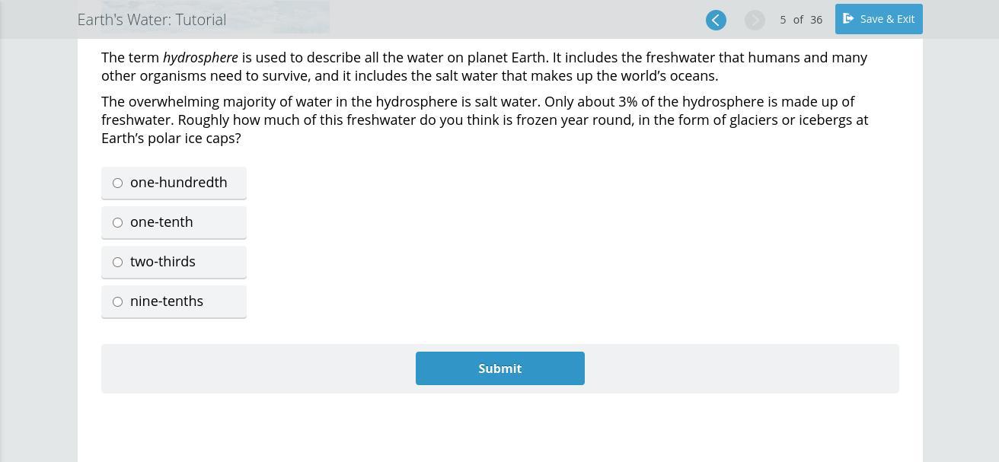Click the italic word "hydrosphere"
The width and height of the screenshot is (999, 462).
[x=200, y=58]
